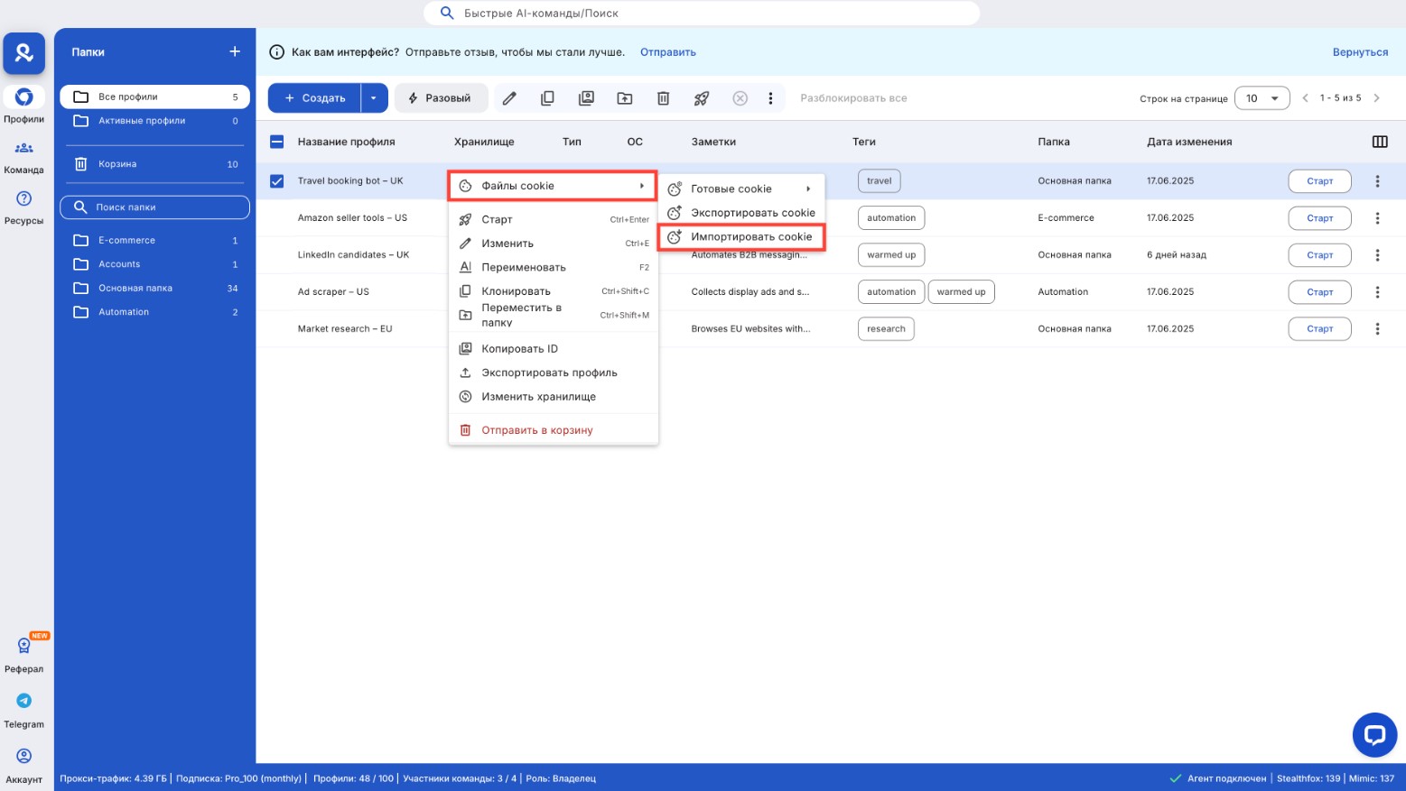Open the Команда section in left sidebar
1406x791 pixels.
(x=23, y=157)
